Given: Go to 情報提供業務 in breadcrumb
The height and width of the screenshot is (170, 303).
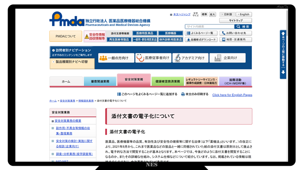Looking at the screenshot, I should 86,101.
